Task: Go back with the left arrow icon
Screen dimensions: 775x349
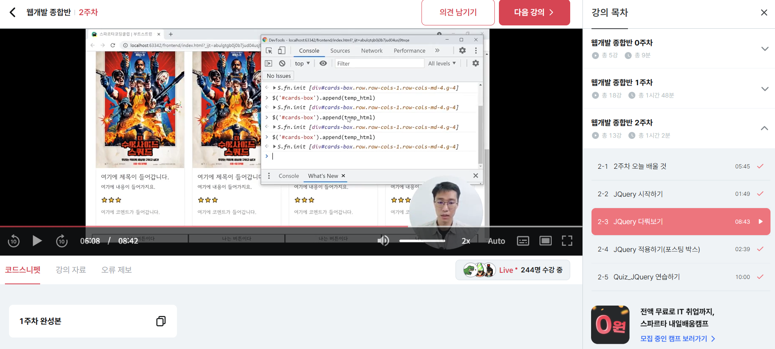Action: (x=13, y=12)
